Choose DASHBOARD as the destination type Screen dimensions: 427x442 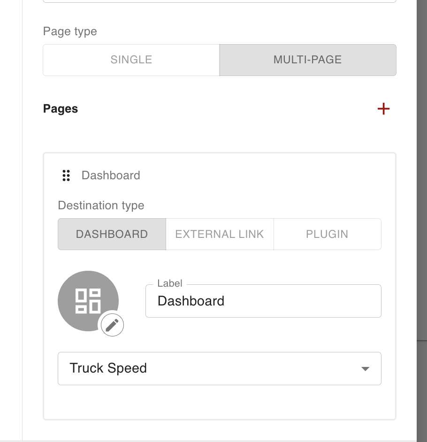(x=112, y=234)
